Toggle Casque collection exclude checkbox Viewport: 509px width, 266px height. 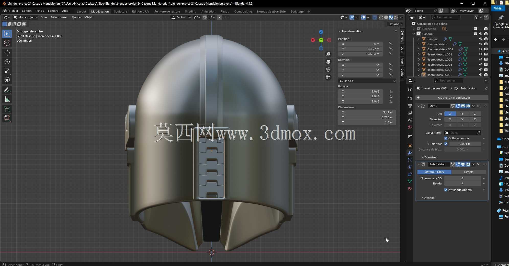point(476,34)
